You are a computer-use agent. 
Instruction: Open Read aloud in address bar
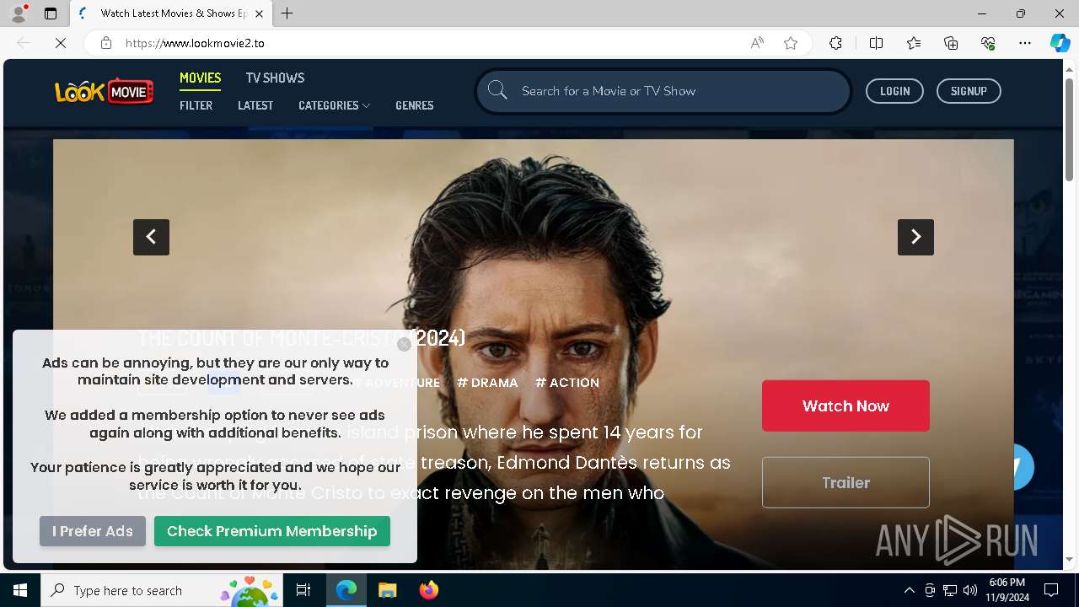[x=757, y=43]
